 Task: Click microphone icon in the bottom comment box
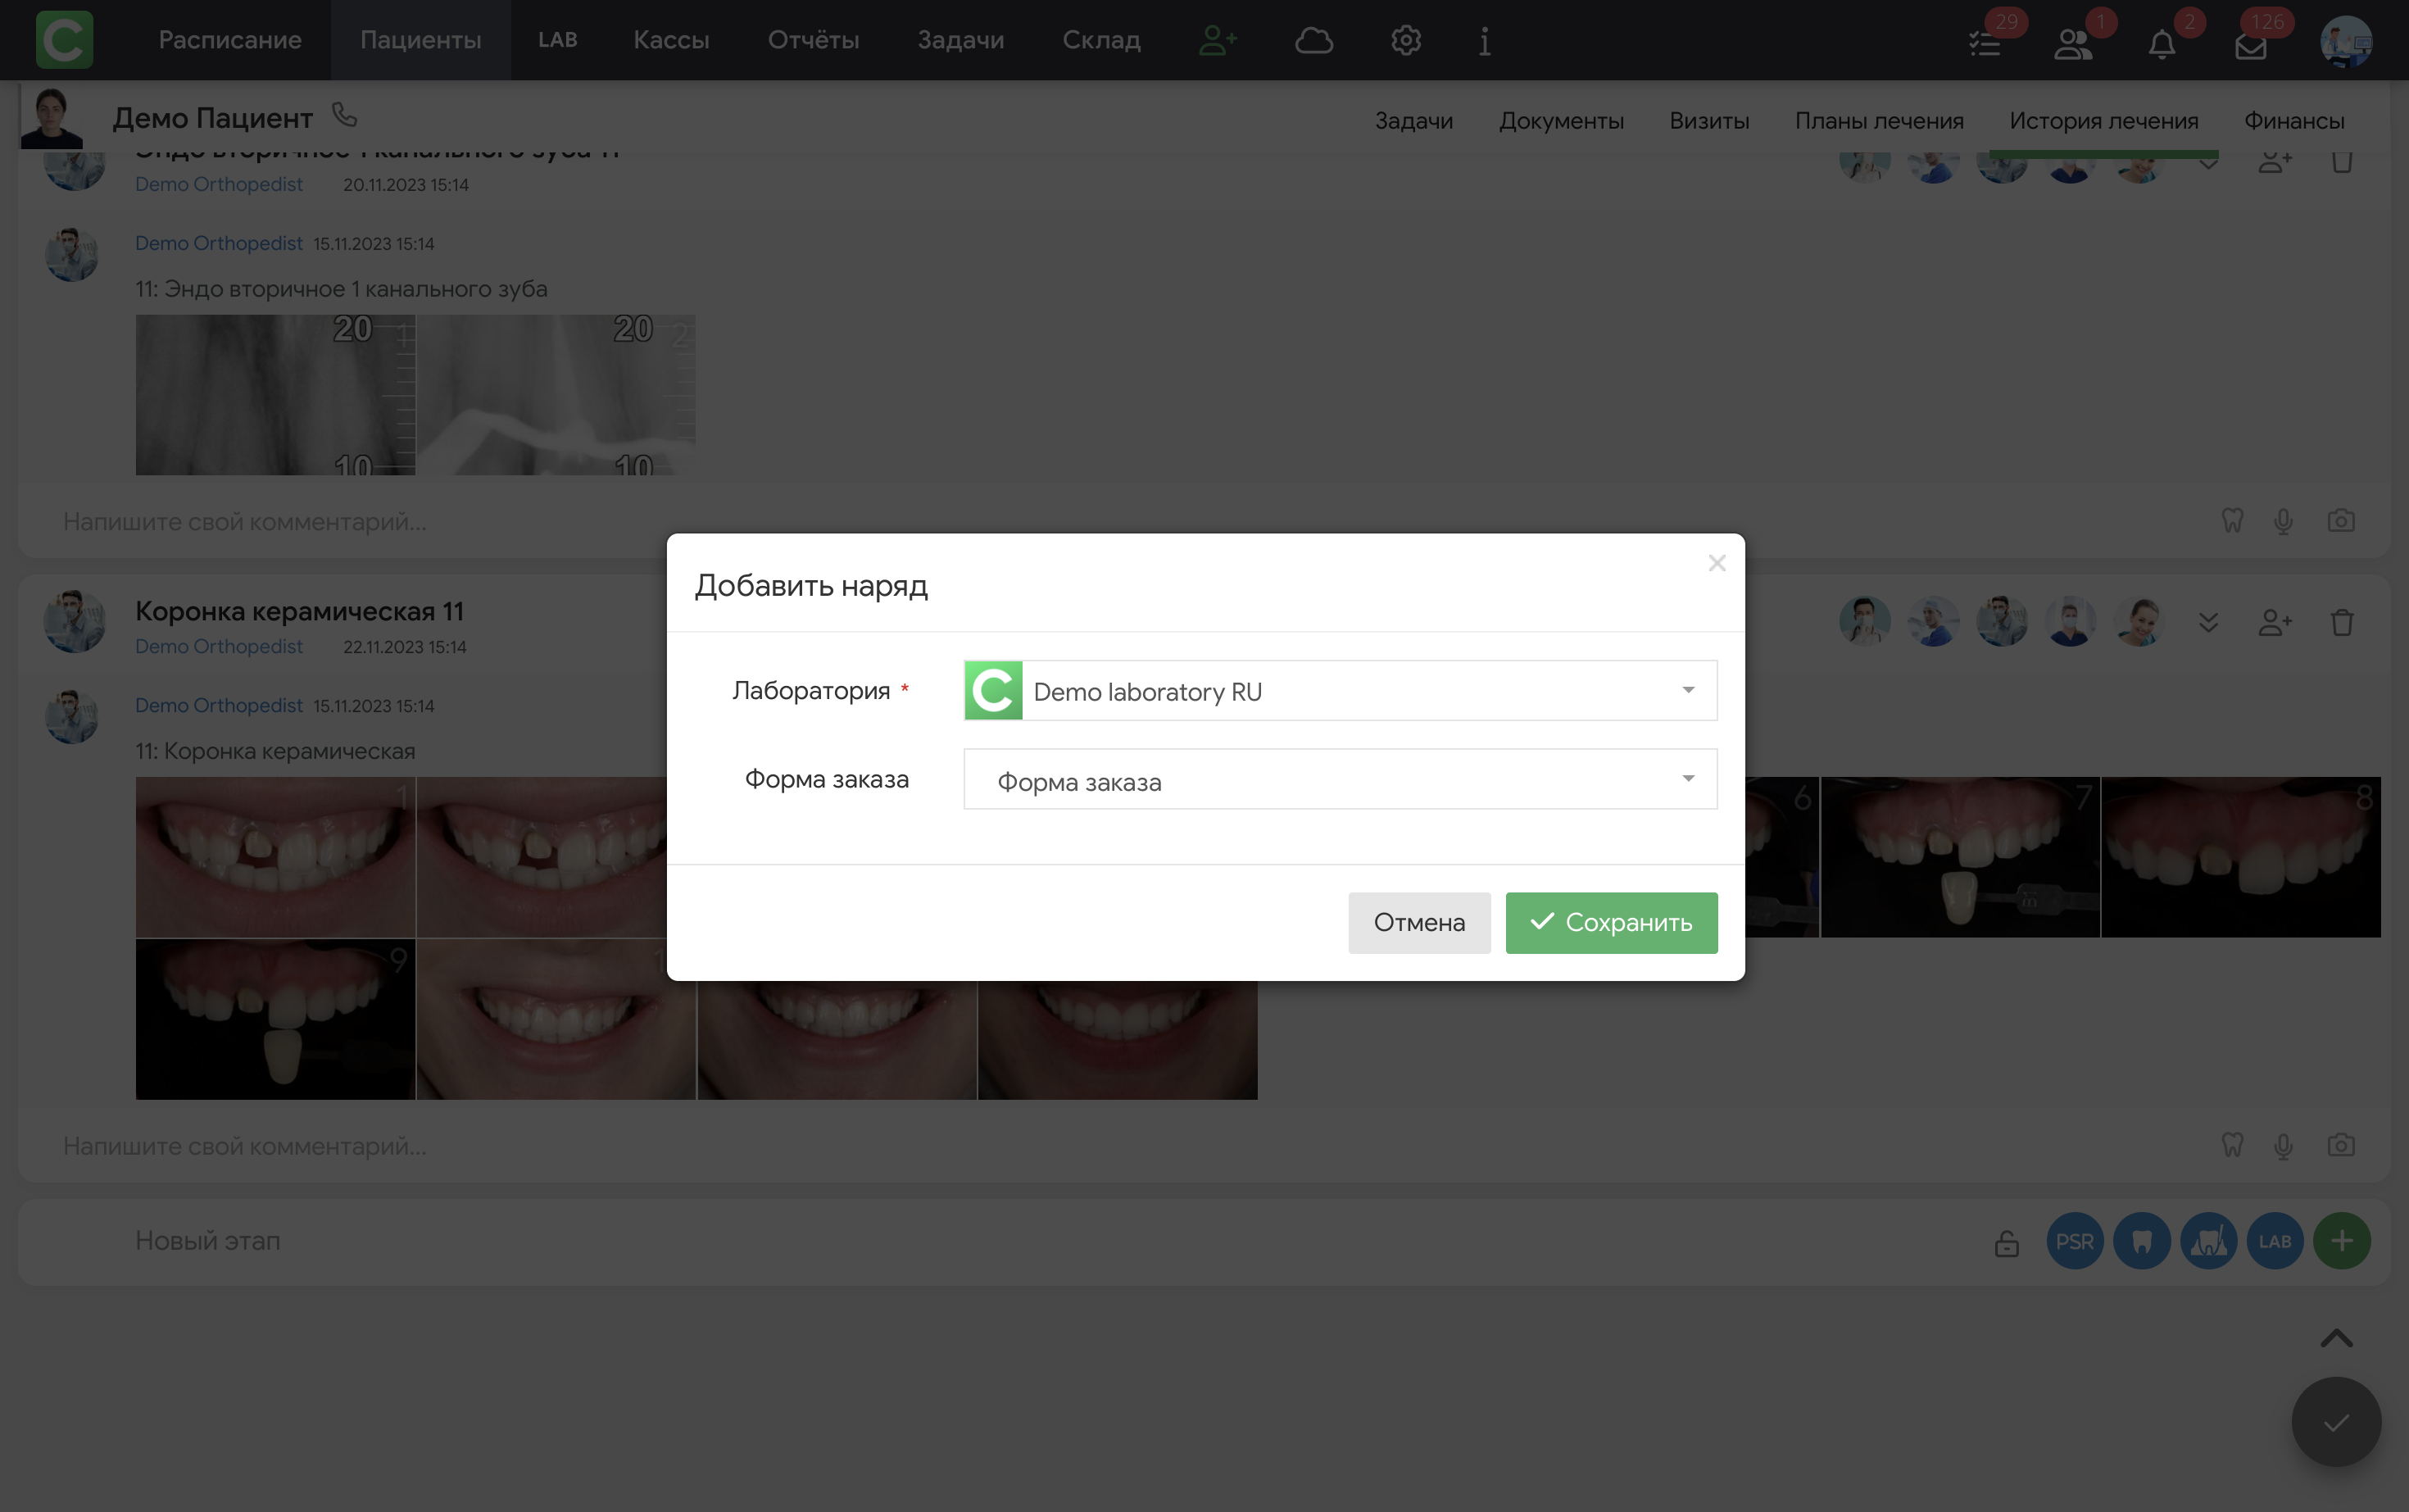click(x=2283, y=1146)
